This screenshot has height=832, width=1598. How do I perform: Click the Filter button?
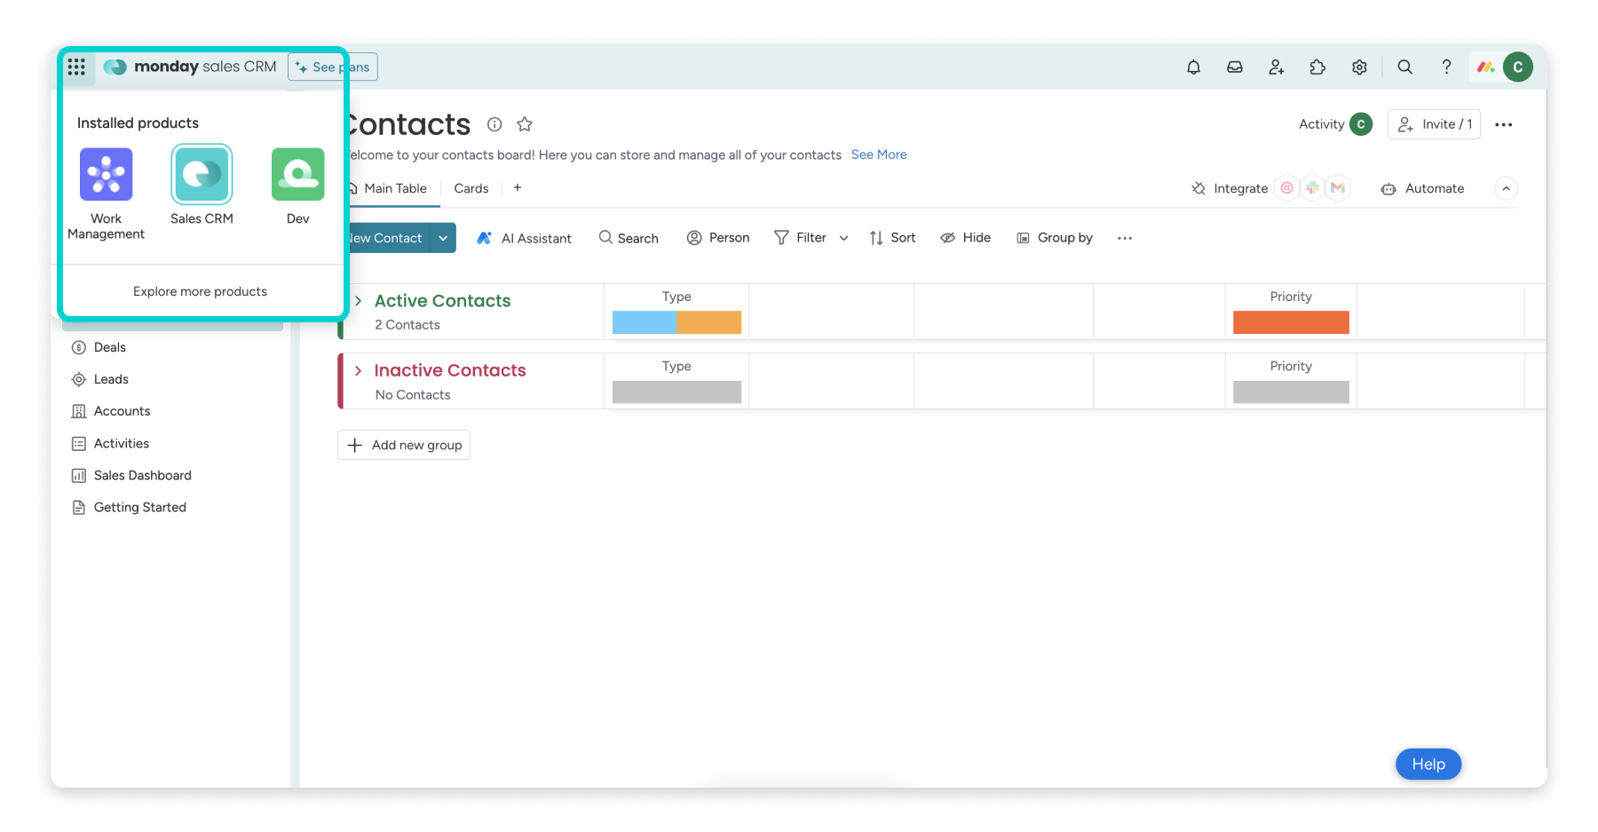[x=801, y=238]
